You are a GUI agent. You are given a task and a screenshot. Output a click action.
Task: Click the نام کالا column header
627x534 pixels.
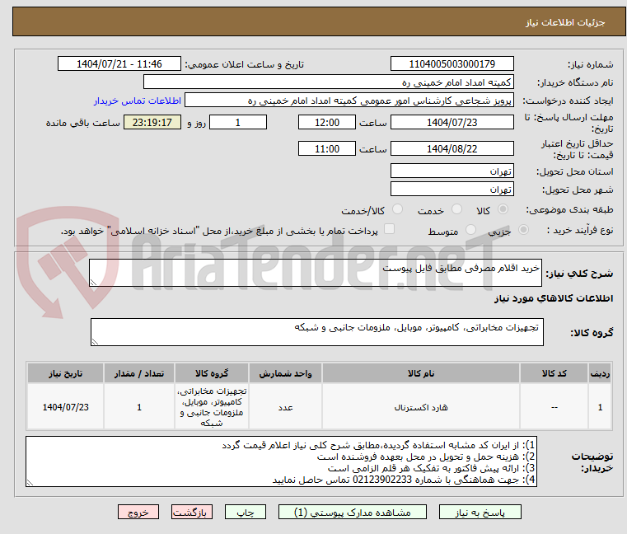point(421,373)
